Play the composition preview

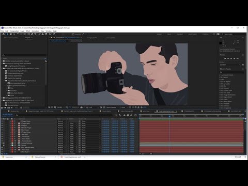pyautogui.click(x=231, y=58)
